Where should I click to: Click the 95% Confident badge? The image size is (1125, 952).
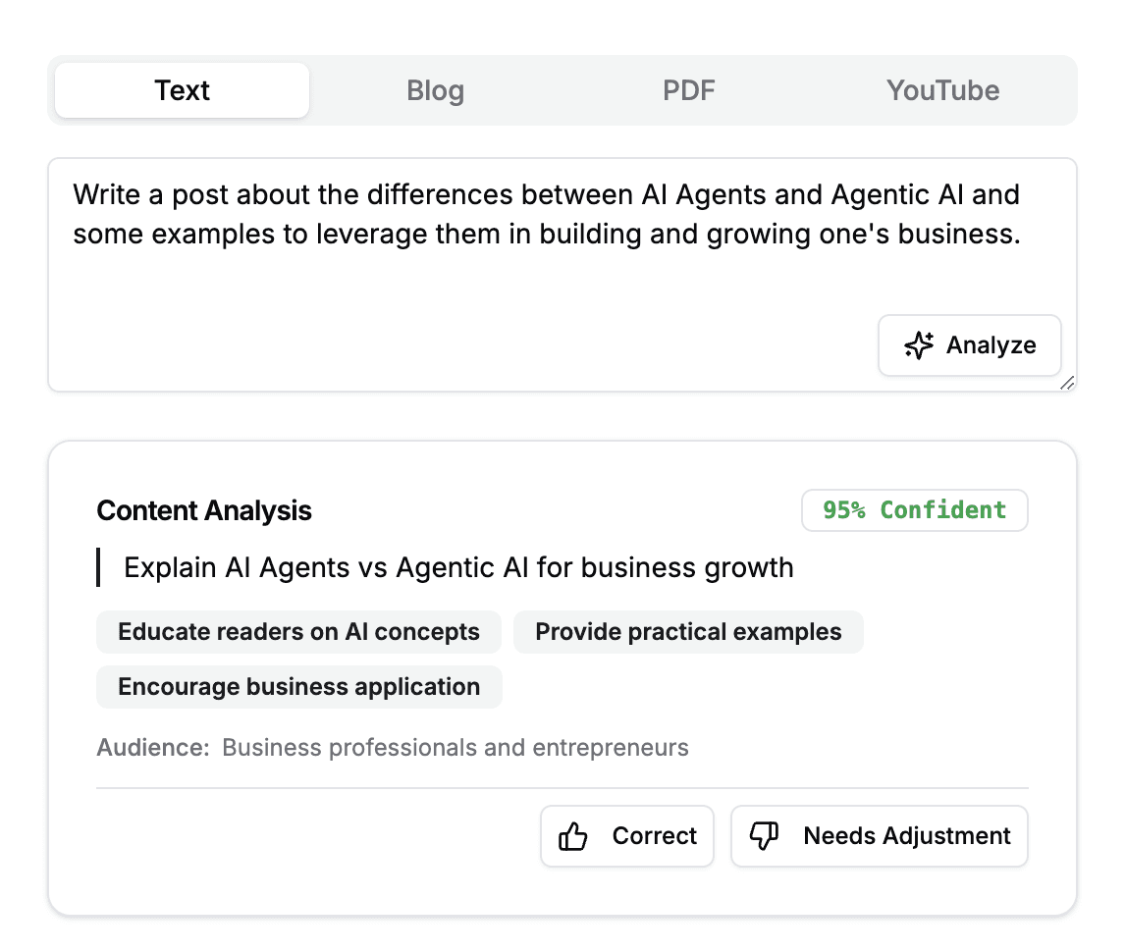click(915, 510)
